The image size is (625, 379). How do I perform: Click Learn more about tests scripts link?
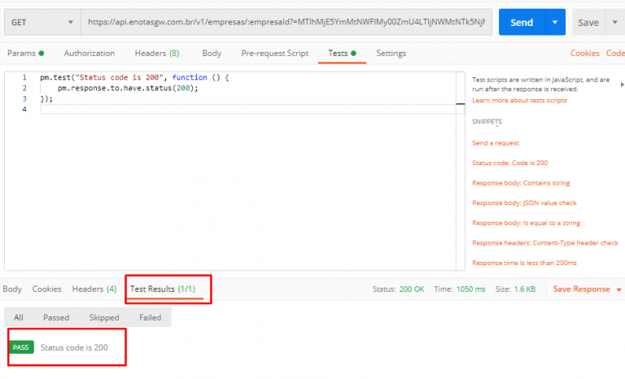point(519,100)
